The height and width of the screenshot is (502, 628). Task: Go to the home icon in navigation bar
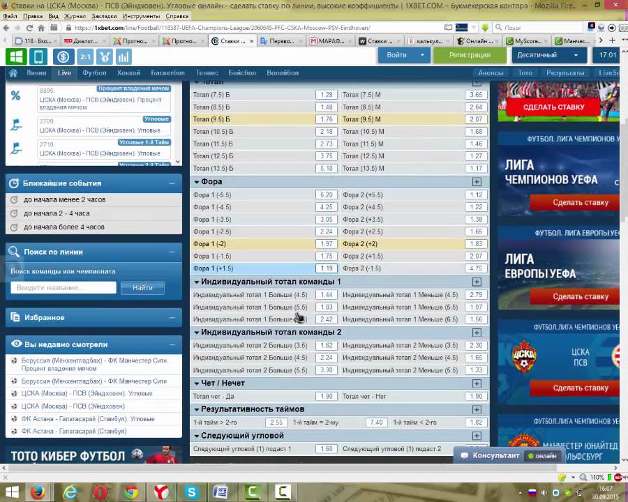(13, 73)
